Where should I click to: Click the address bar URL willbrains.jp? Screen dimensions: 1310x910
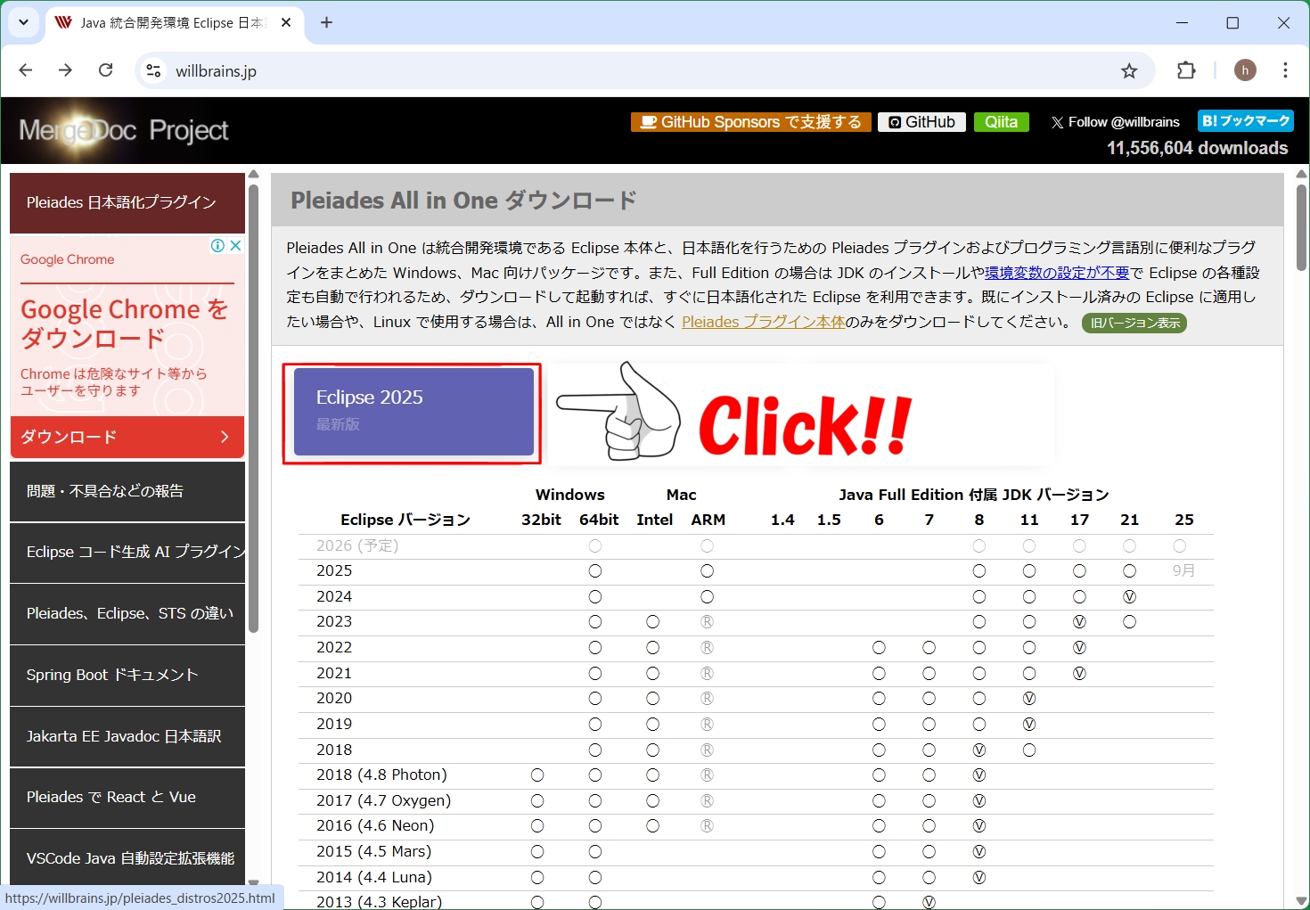point(217,71)
